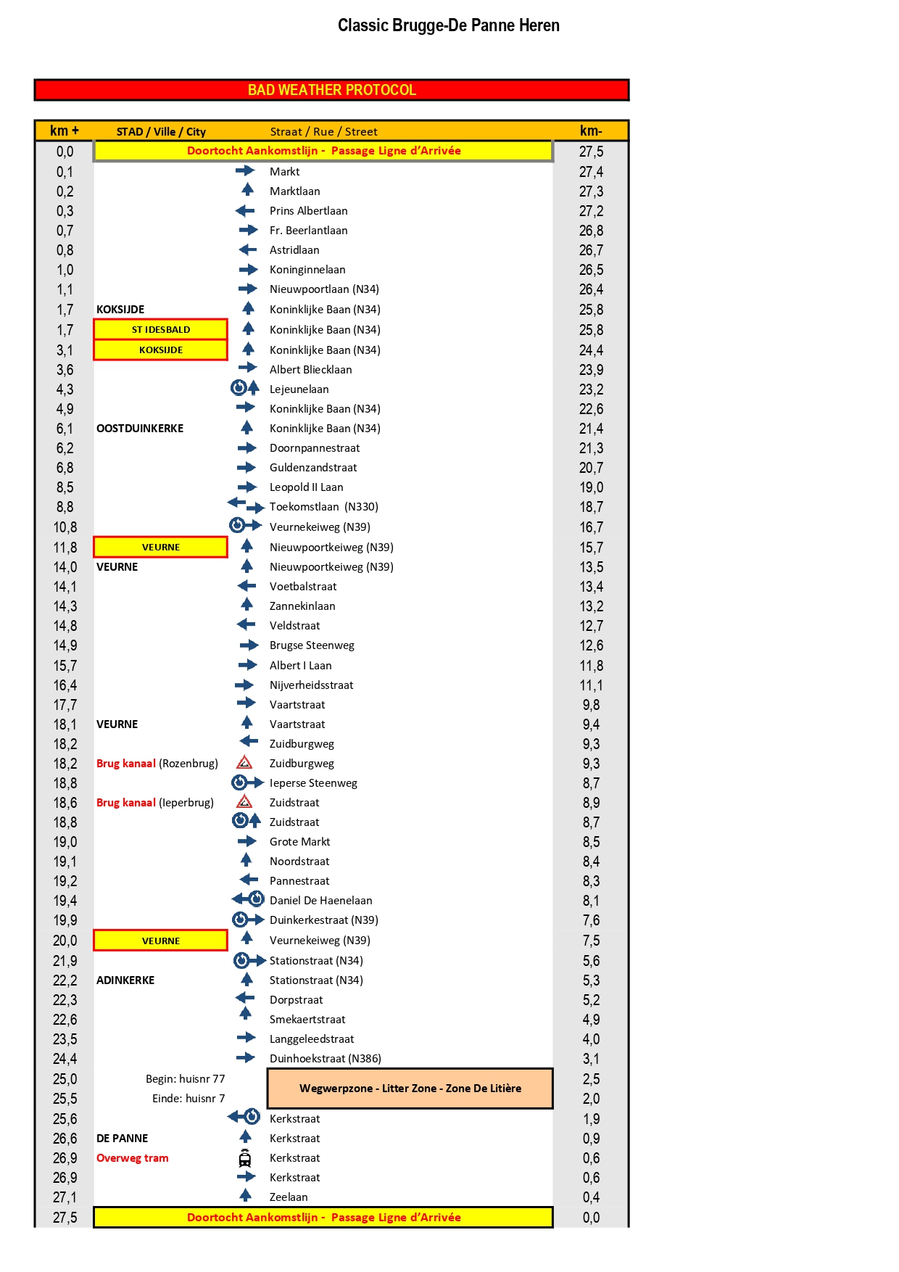
Task: Select the left arrow beside Astridlaan
Action: [x=248, y=249]
